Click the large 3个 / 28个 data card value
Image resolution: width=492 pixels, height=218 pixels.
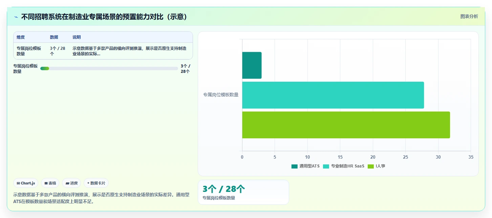point(224,189)
